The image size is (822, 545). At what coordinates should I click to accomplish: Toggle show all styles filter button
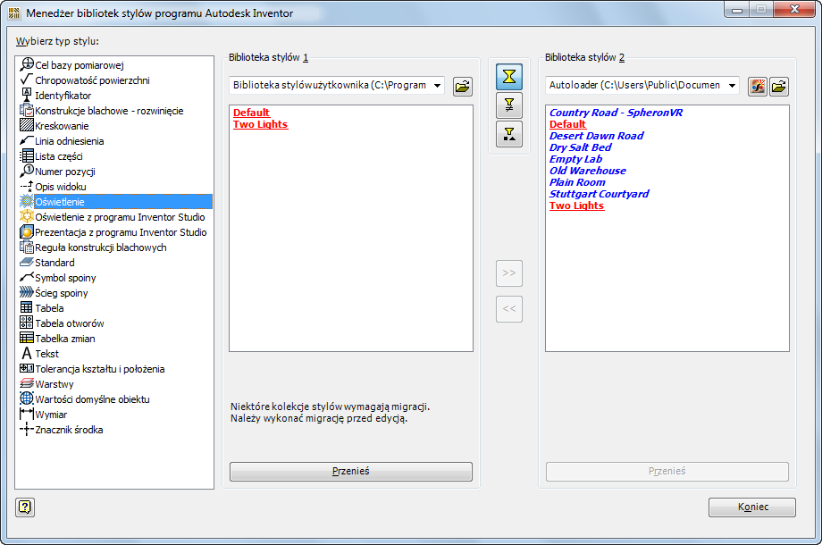[509, 77]
